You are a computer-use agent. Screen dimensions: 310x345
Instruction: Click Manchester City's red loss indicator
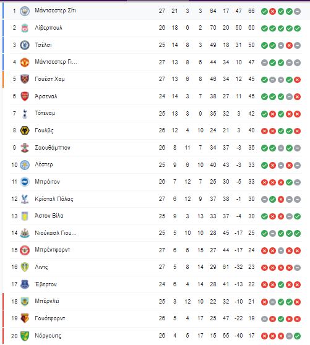pos(273,11)
